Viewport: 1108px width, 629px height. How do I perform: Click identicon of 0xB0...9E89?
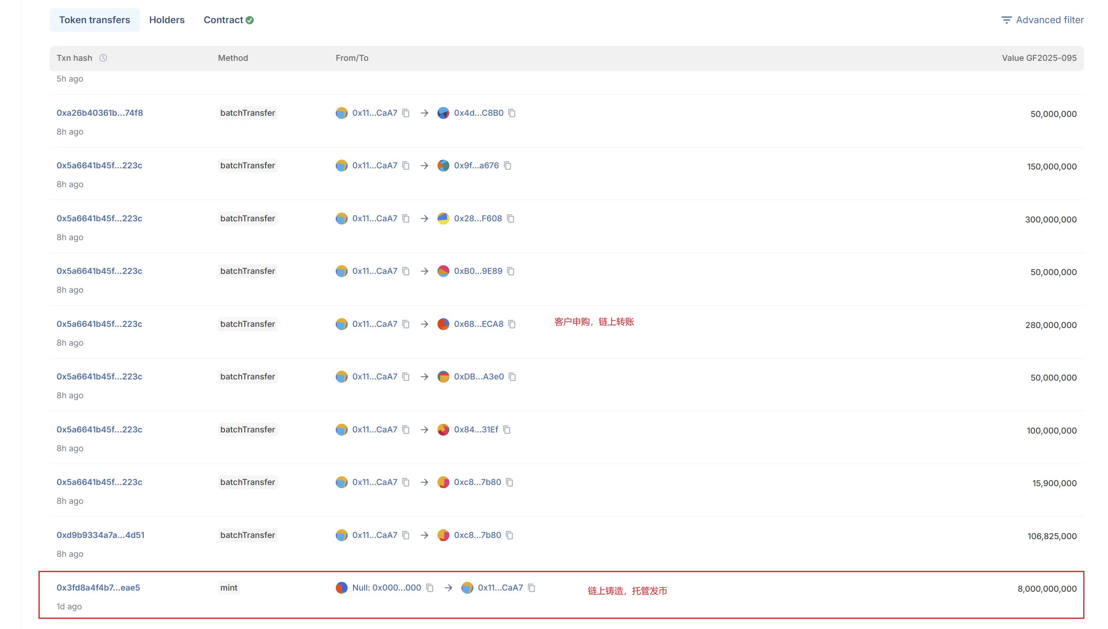tap(443, 271)
